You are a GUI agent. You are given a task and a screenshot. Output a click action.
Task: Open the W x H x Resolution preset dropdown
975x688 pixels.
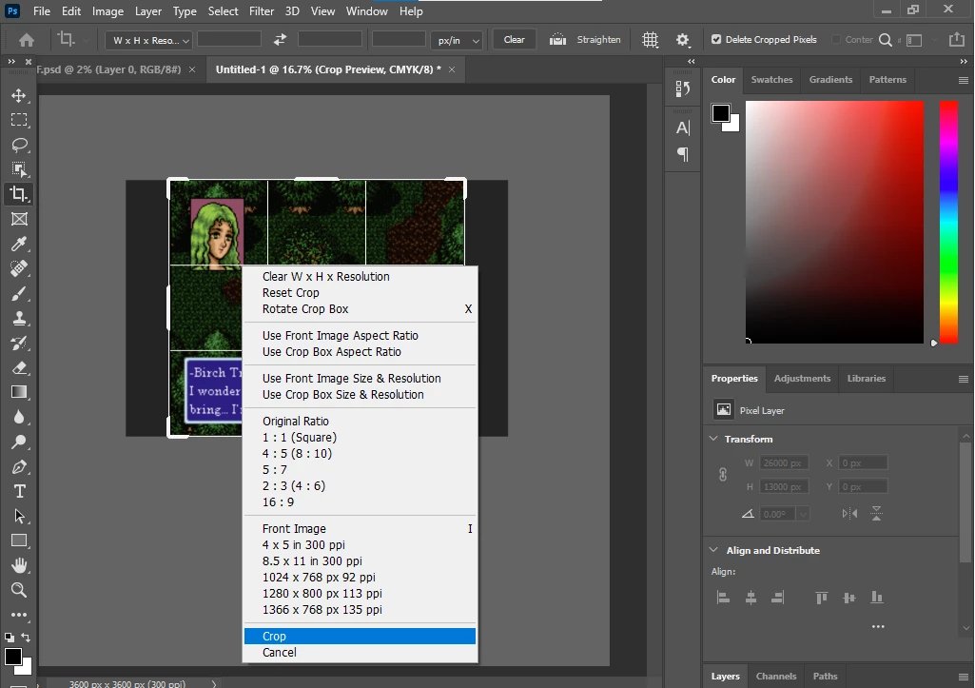[149, 40]
